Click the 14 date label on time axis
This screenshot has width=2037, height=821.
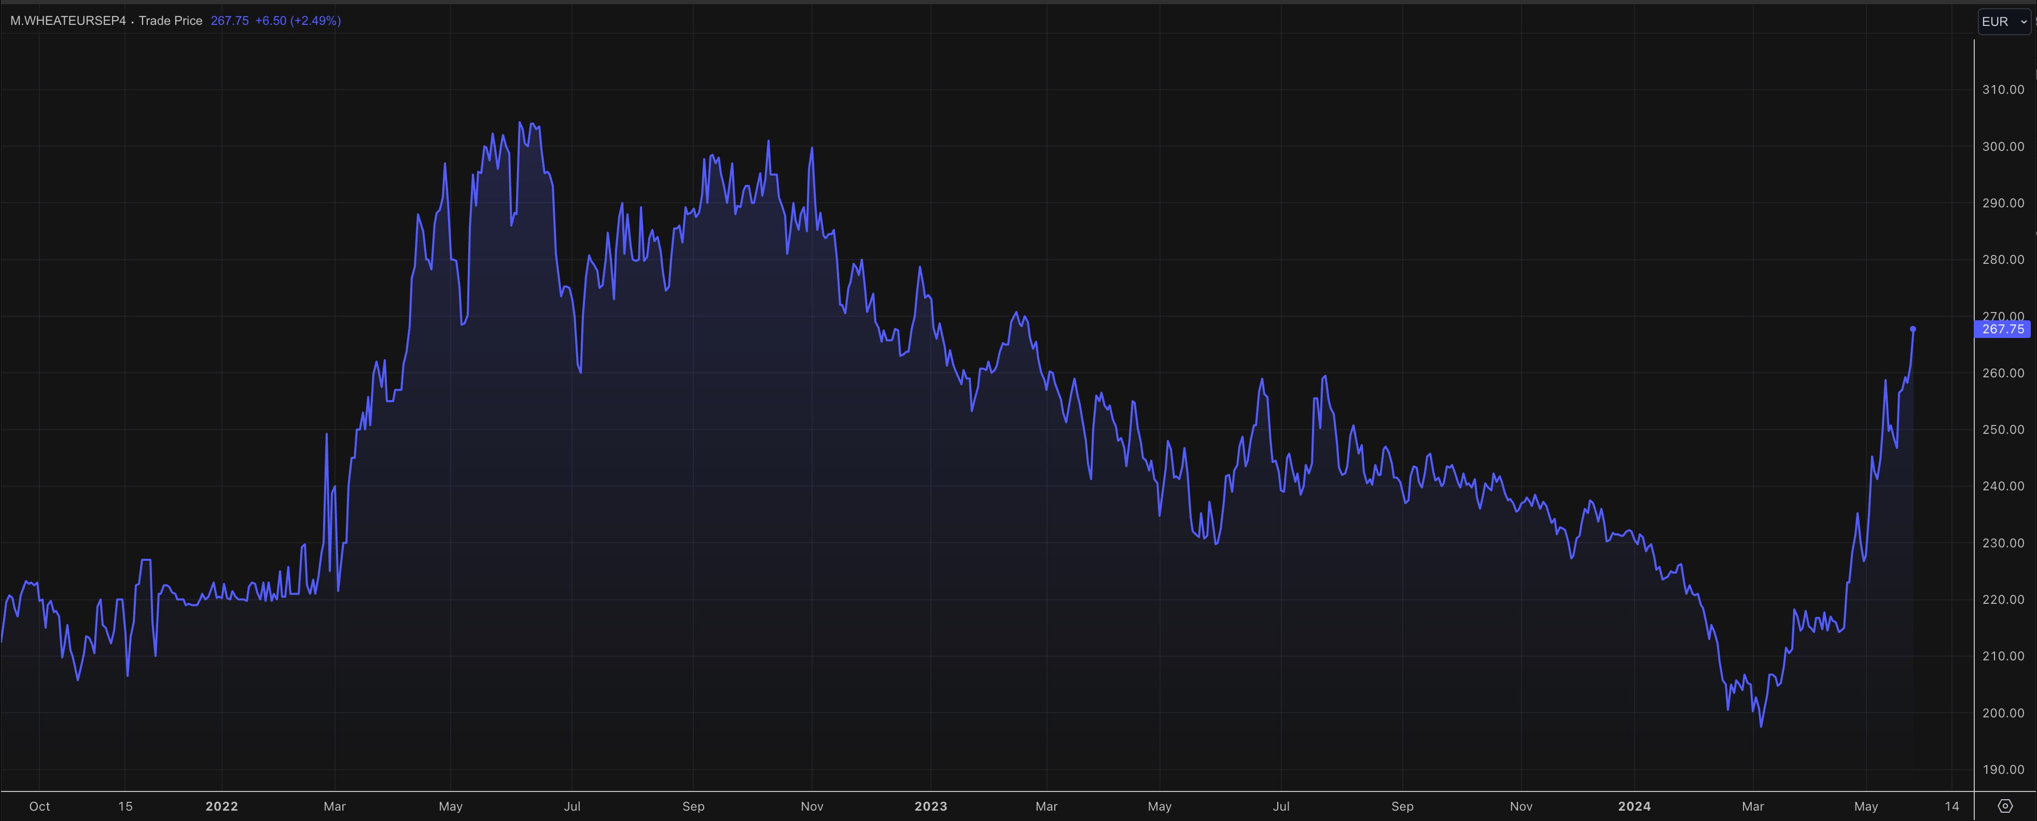1951,806
